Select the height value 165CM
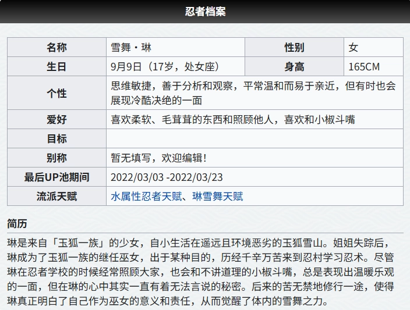This screenshot has width=410, height=310. click(365, 66)
